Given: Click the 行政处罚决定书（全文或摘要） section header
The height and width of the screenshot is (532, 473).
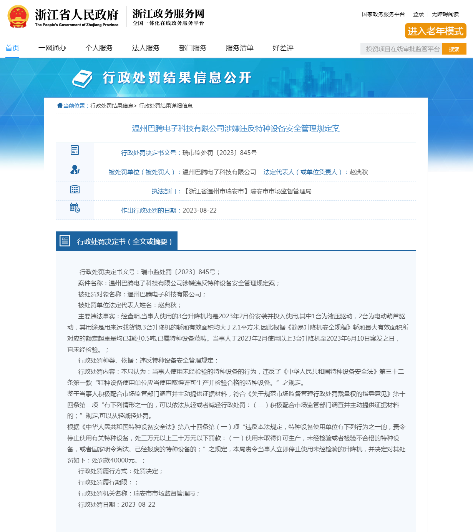Looking at the screenshot, I should point(116,241).
